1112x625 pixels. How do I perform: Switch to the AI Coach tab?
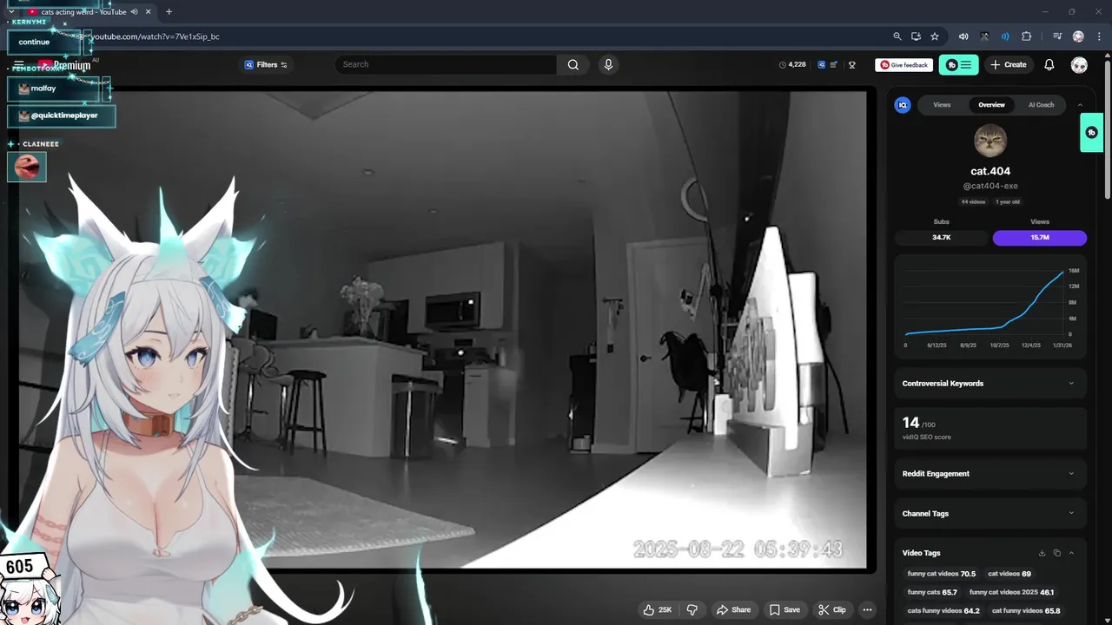[x=1041, y=105]
